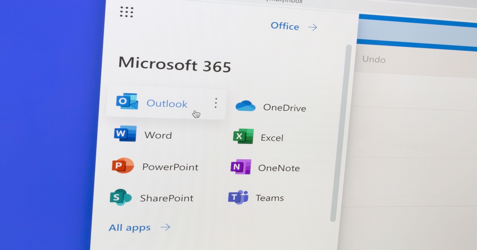Click the All apps link

pyautogui.click(x=130, y=227)
